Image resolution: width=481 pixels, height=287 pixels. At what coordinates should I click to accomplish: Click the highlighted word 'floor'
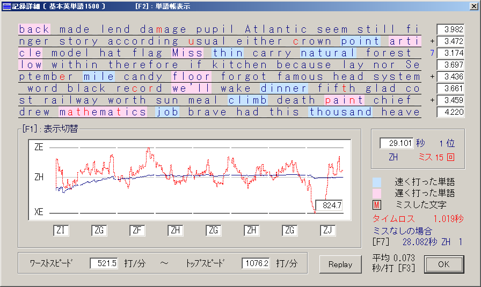point(191,77)
